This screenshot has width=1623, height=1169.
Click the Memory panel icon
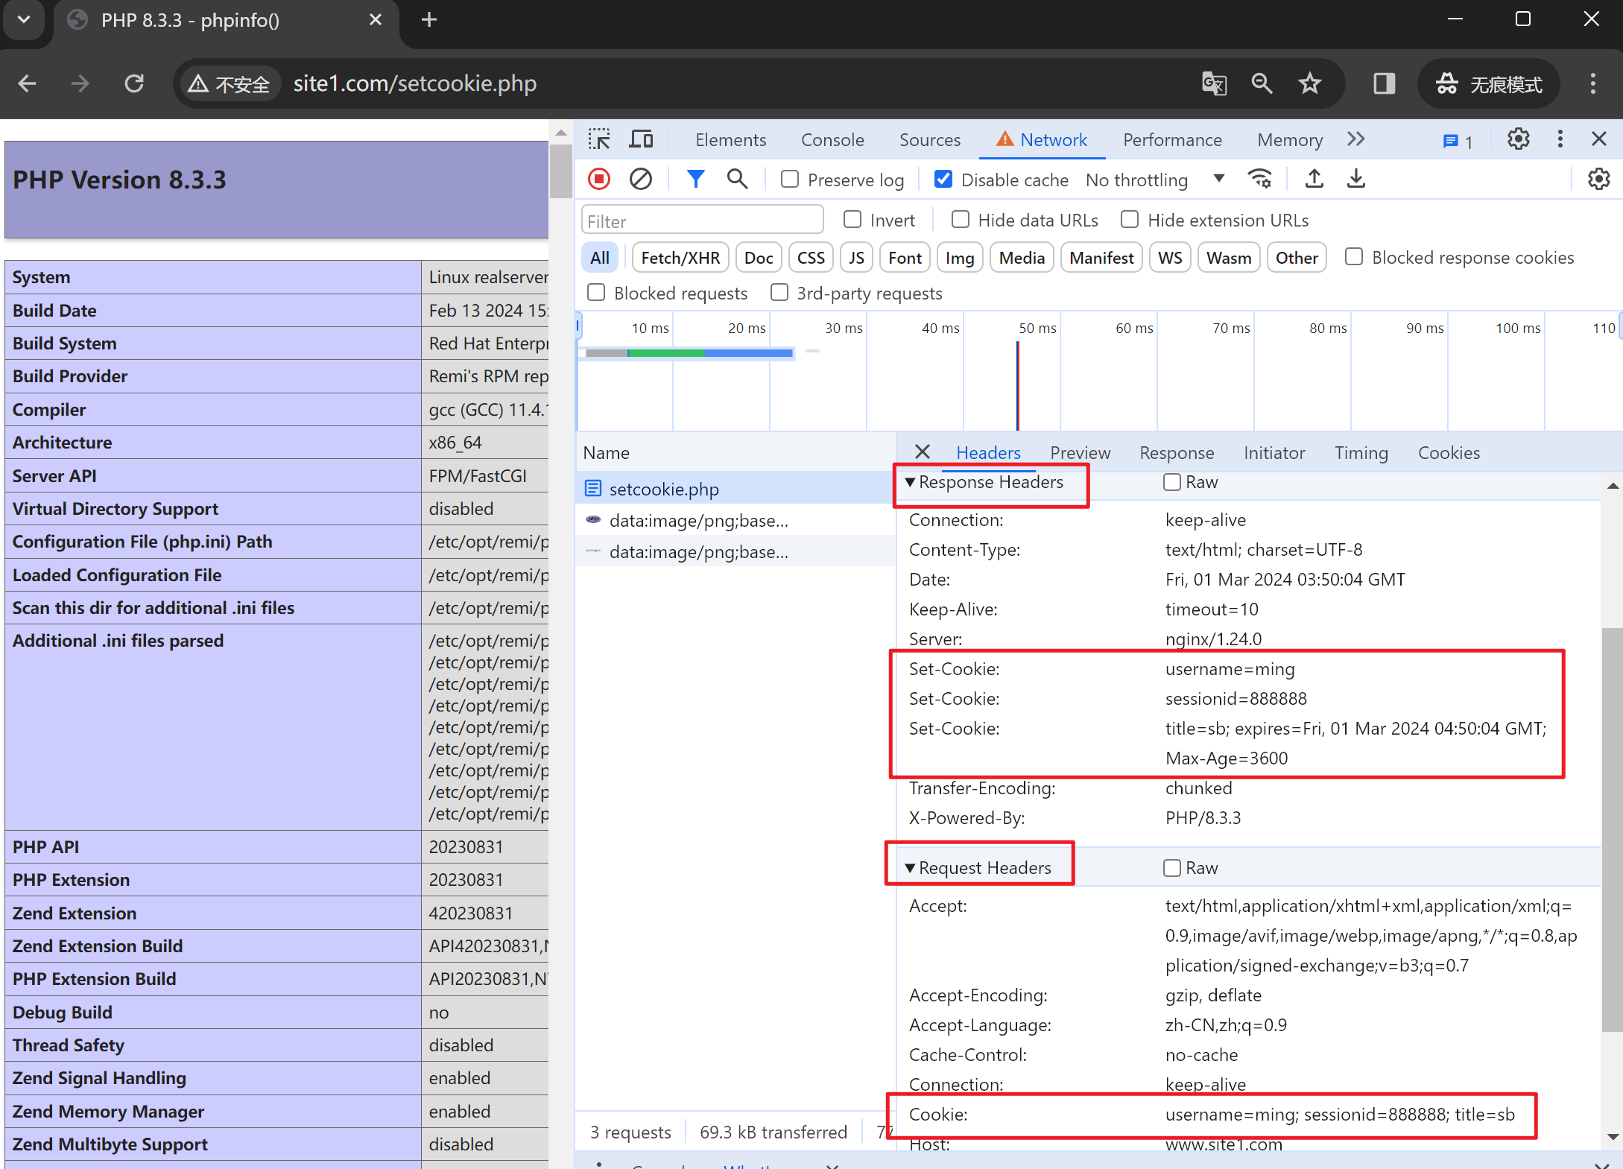click(x=1291, y=137)
